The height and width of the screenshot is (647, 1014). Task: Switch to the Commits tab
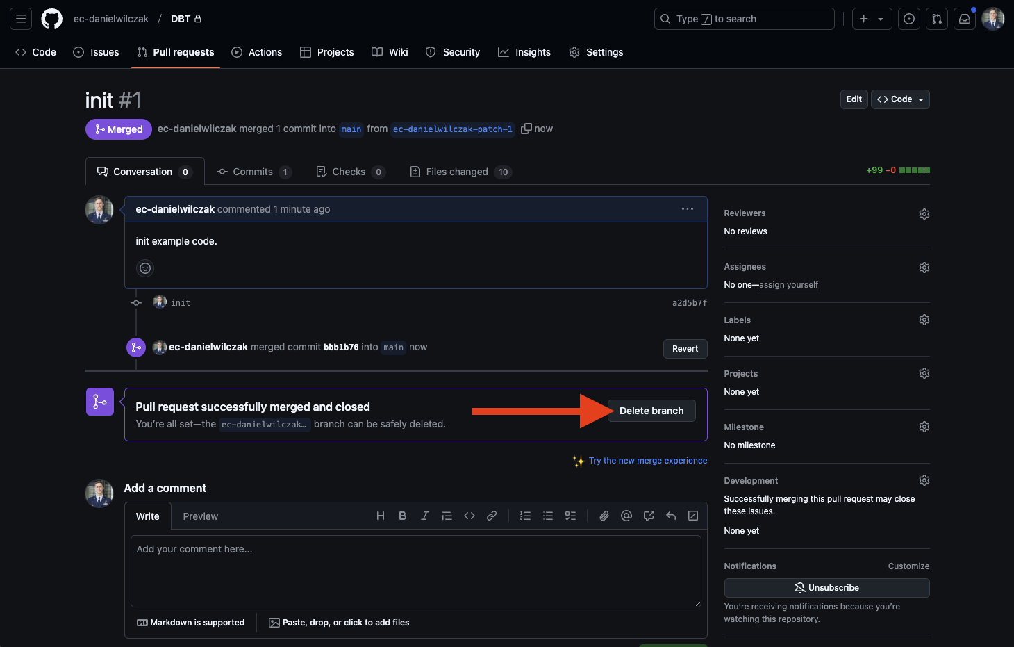(254, 172)
